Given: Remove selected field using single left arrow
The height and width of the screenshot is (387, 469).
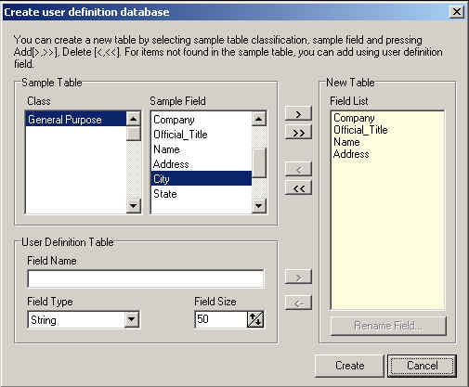Looking at the screenshot, I should (298, 169).
